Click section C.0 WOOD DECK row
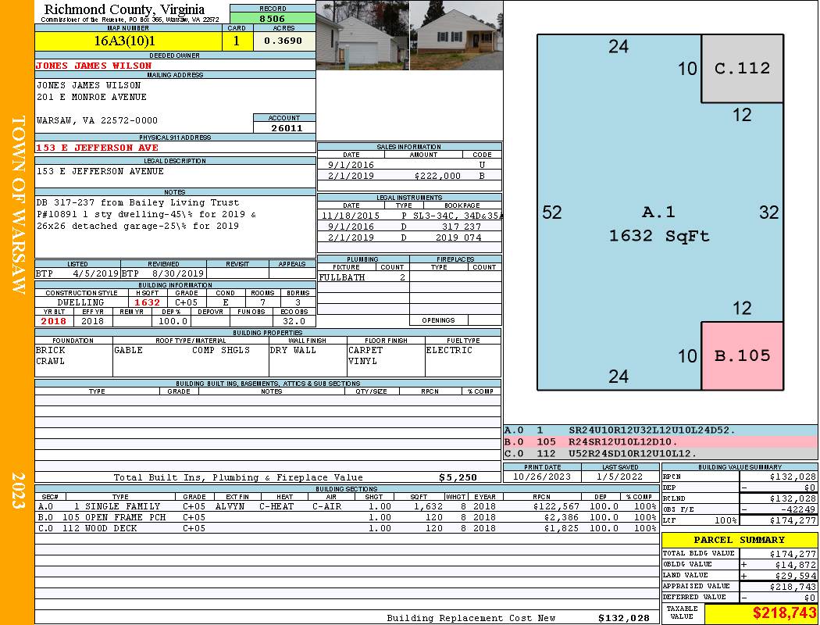The height and width of the screenshot is (625, 820). pos(348,528)
